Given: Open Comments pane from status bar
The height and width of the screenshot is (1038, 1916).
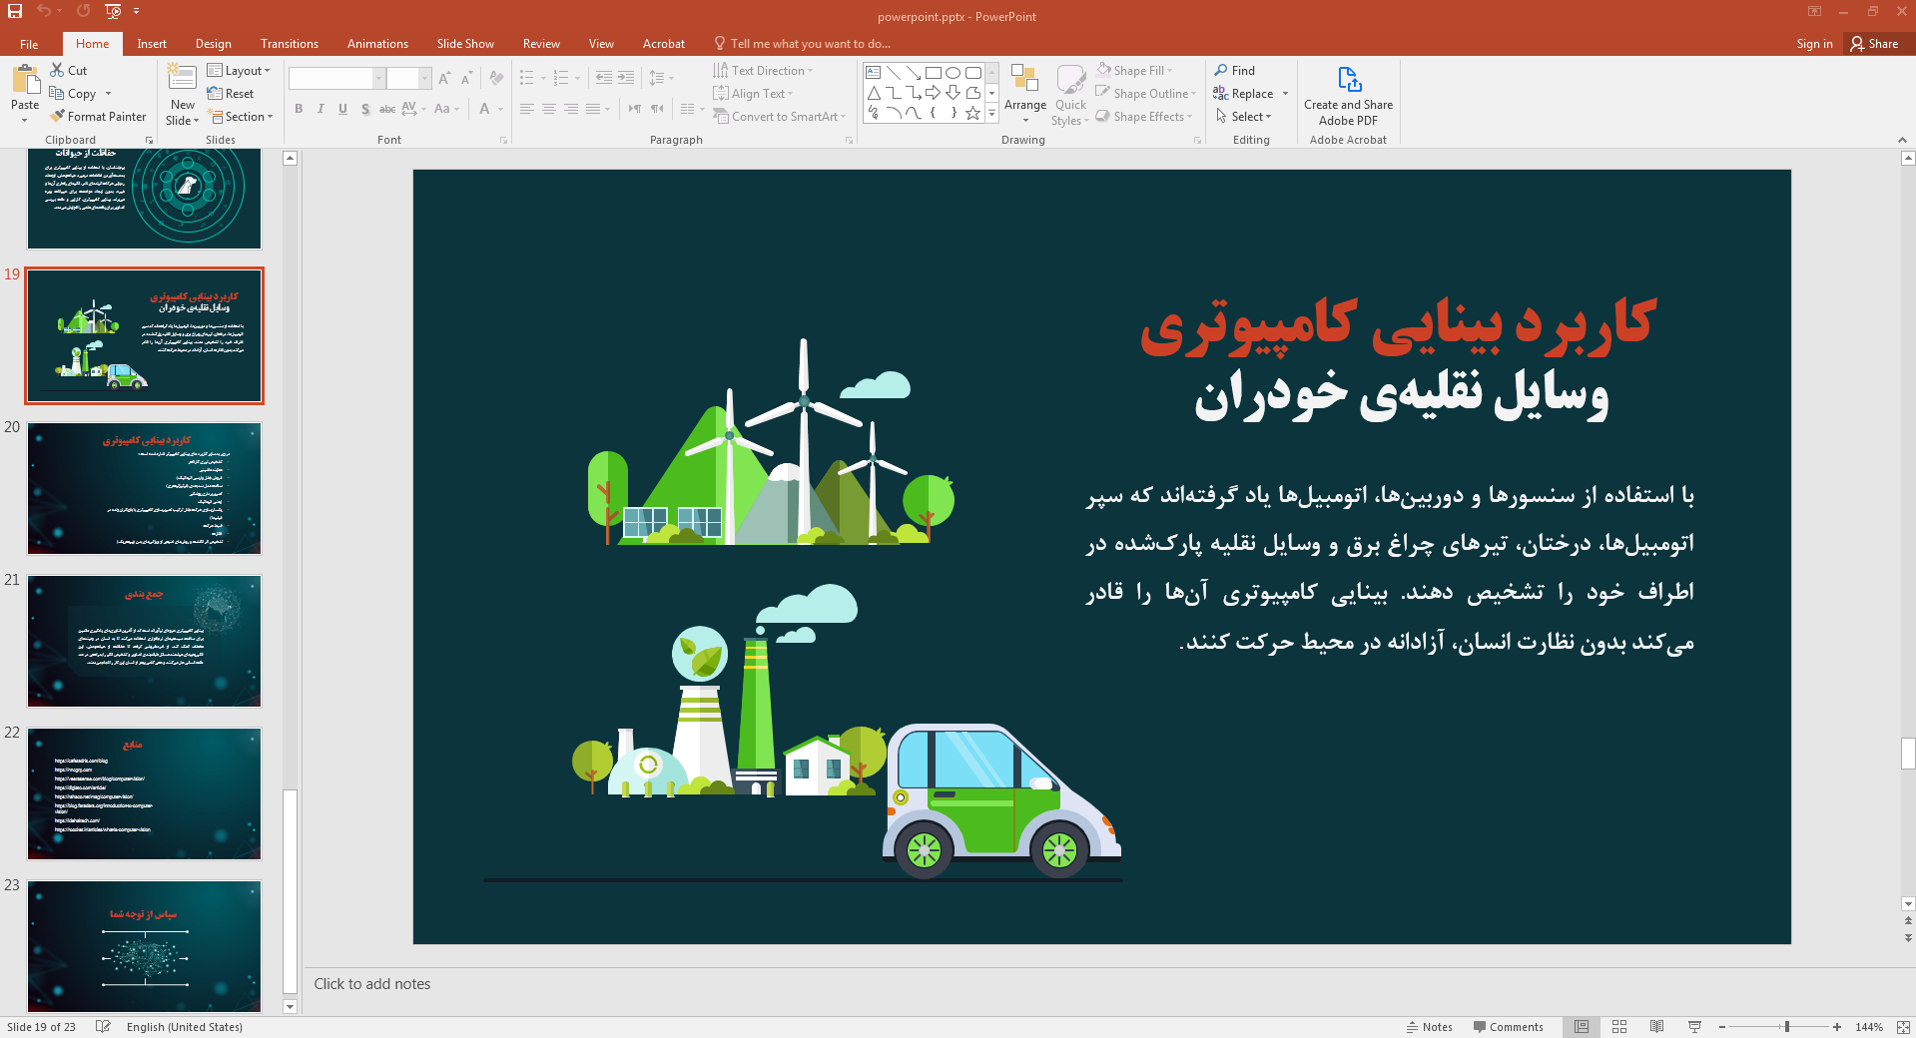Looking at the screenshot, I should click(x=1508, y=1027).
